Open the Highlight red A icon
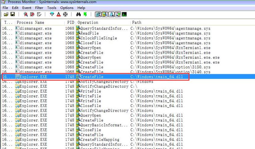255x149 pixels. click(59, 14)
